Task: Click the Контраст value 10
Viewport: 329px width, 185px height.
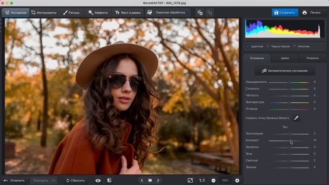Action: 315,140
